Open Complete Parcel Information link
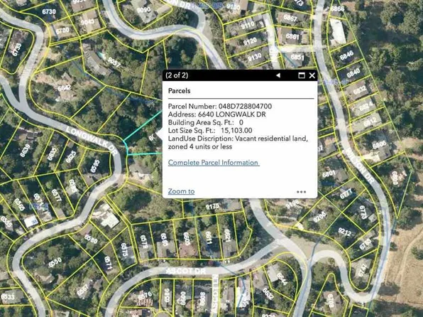Image resolution: width=423 pixels, height=317 pixels. (214, 163)
